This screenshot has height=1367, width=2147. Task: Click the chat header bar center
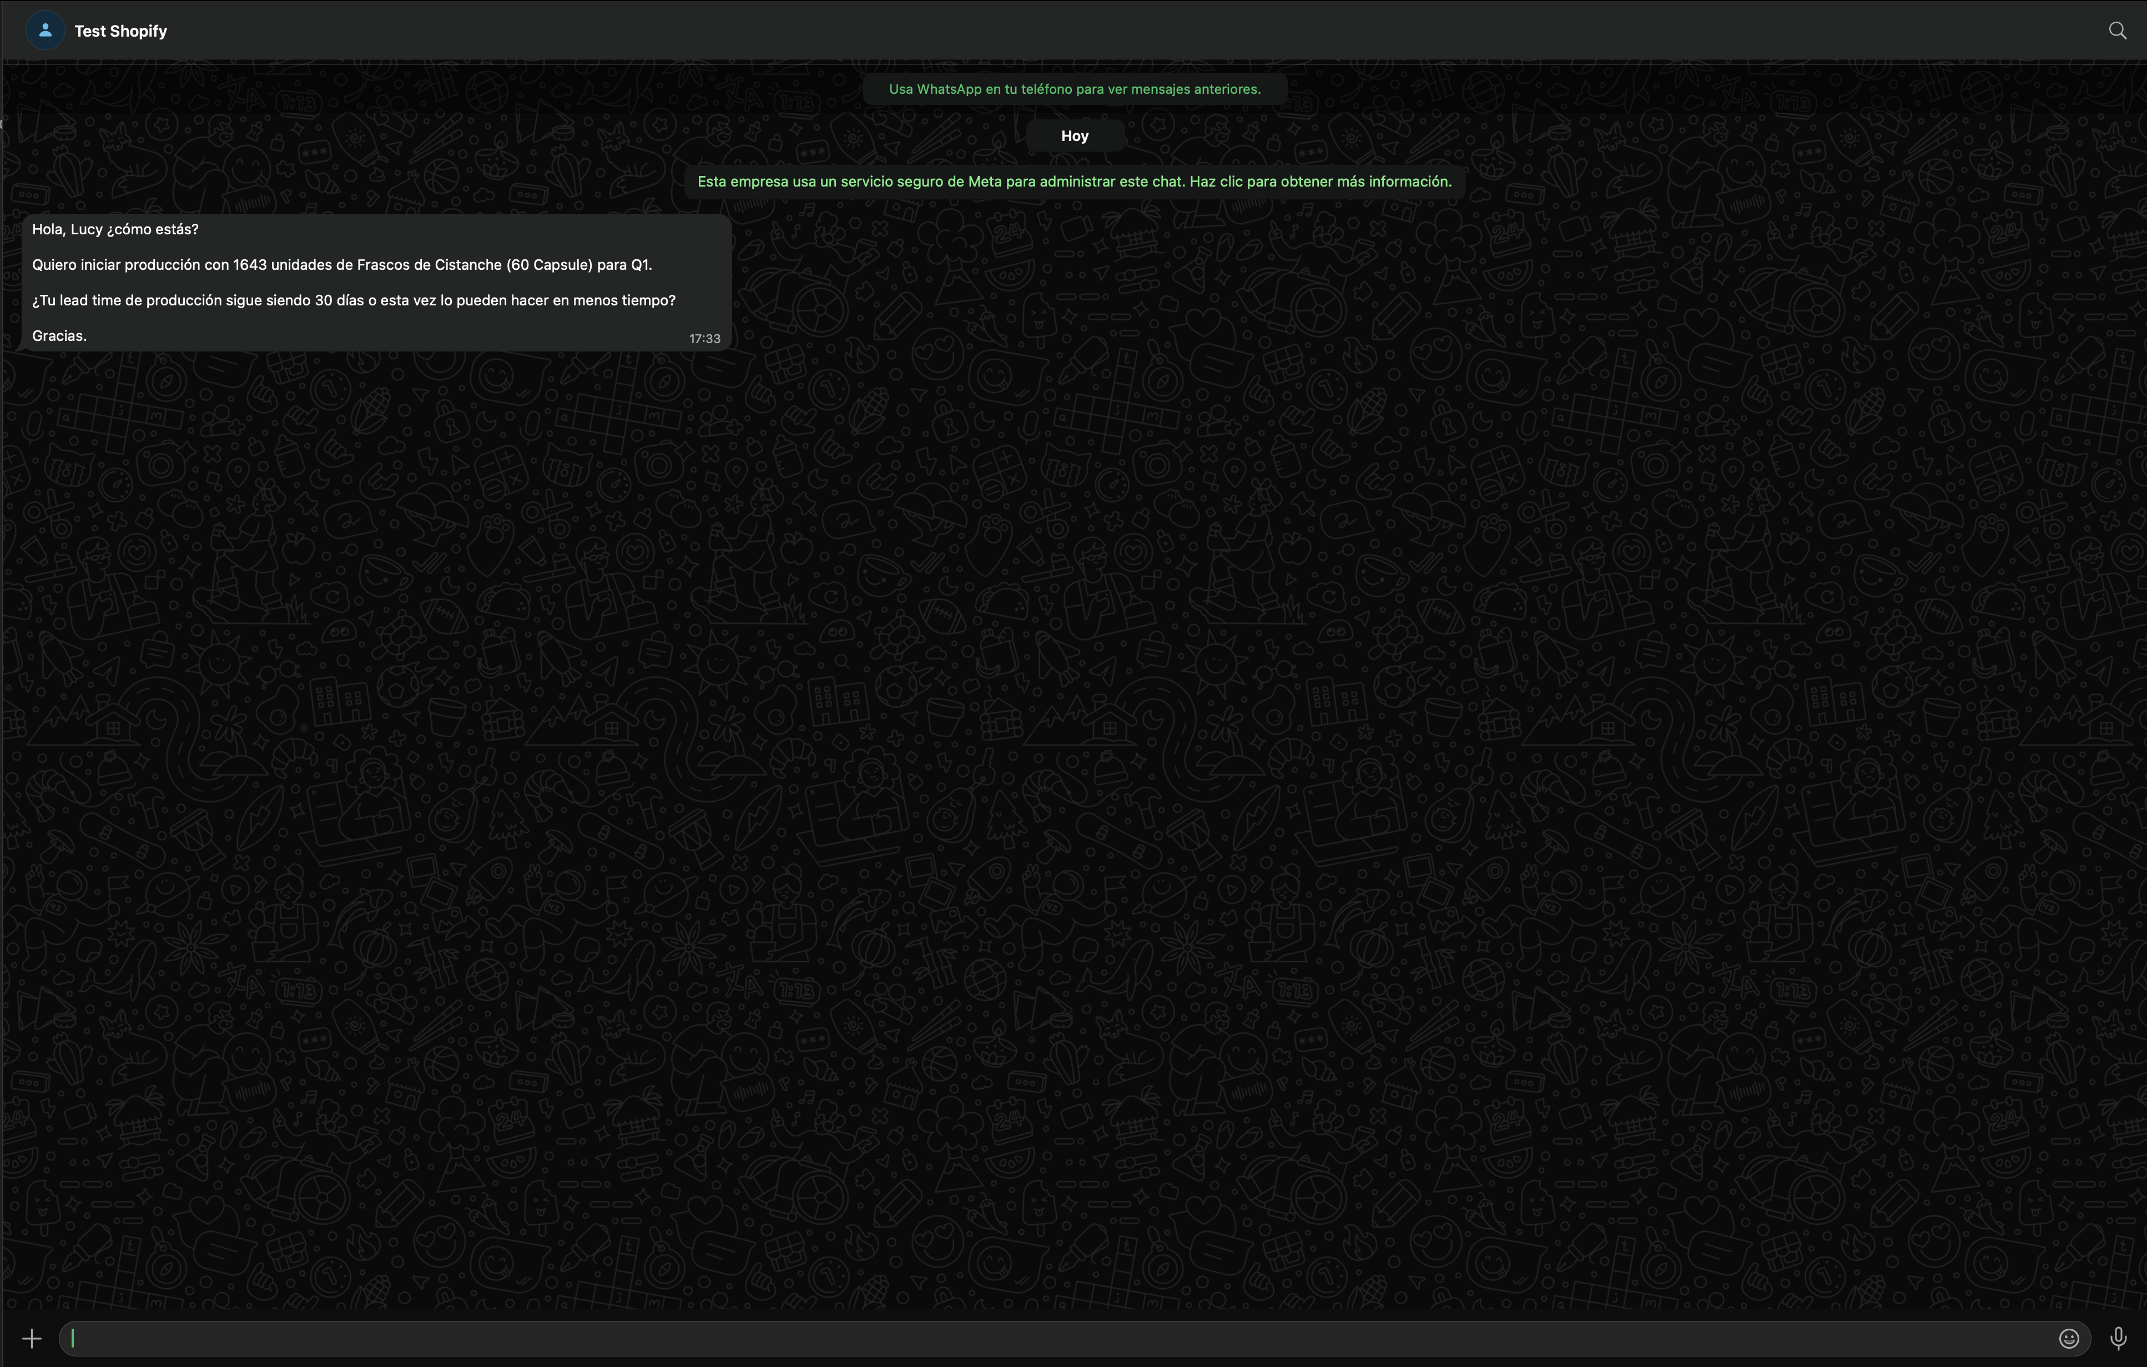1073,31
